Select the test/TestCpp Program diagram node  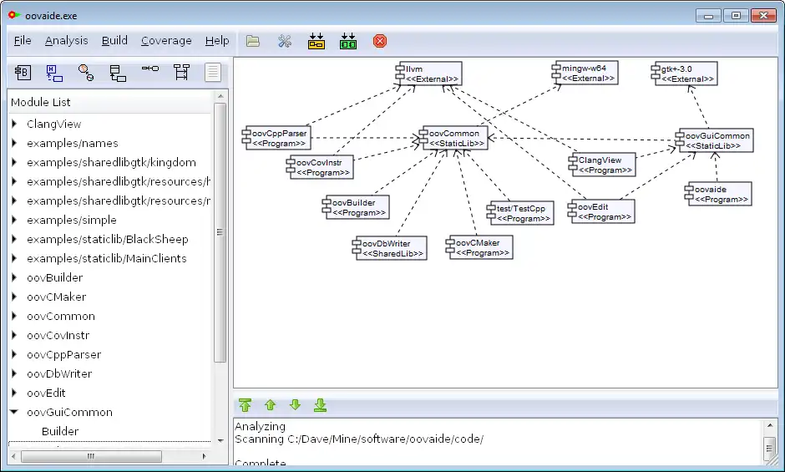pyautogui.click(x=520, y=213)
